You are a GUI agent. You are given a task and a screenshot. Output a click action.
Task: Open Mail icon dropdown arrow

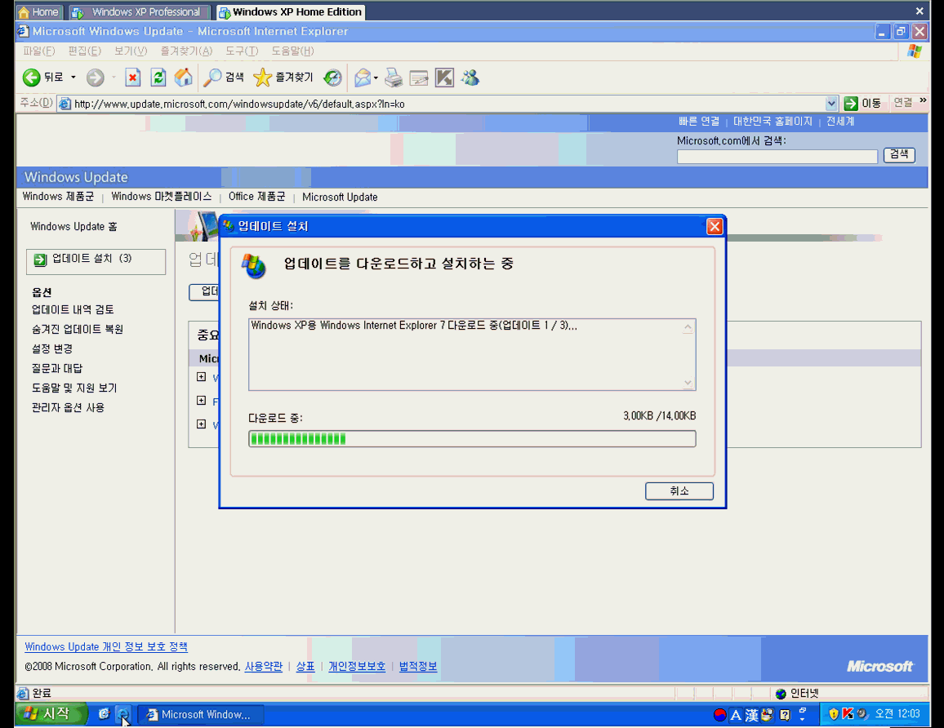376,77
